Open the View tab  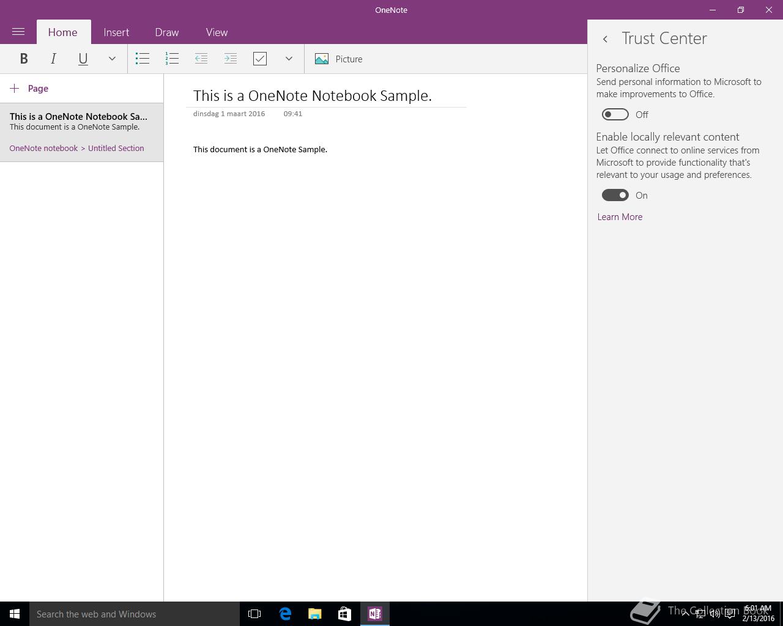pos(217,32)
